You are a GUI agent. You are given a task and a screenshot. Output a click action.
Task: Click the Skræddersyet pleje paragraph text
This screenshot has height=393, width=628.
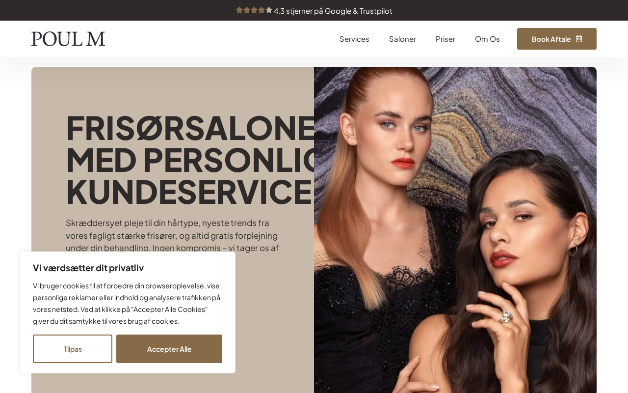click(172, 235)
